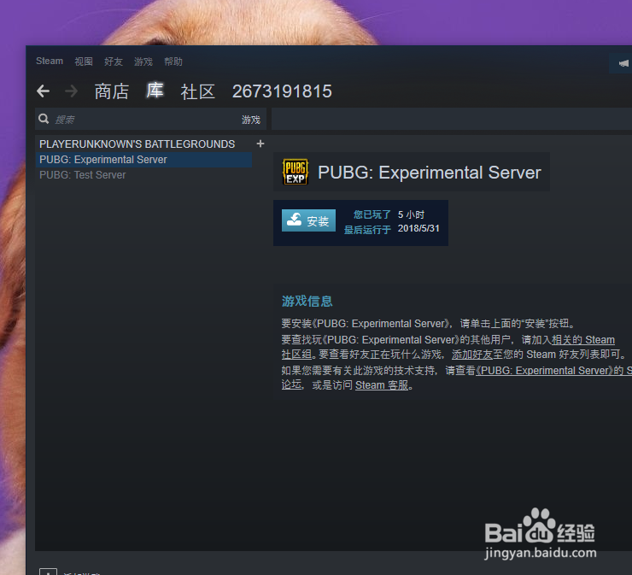The image size is (632, 575).
Task: Open the 视图 menu
Action: 84,62
